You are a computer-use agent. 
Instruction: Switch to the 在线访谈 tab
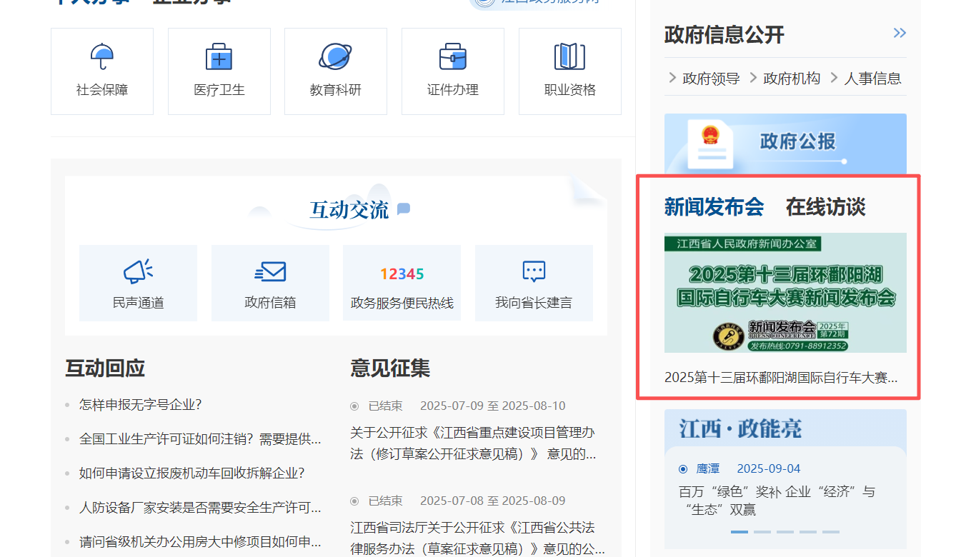(825, 207)
